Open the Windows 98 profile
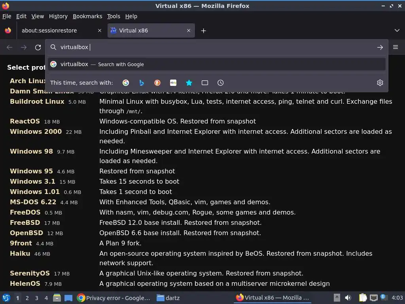The width and height of the screenshot is (405, 304). (31, 152)
